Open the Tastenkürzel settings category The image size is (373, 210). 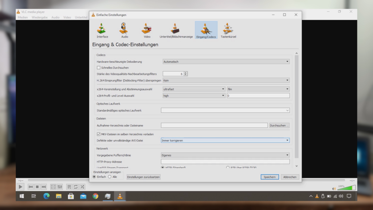(x=228, y=30)
